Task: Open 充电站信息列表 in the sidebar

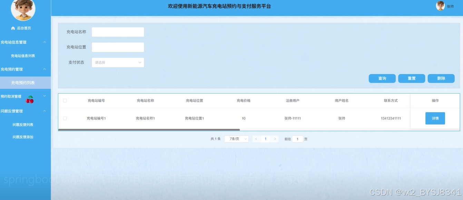Action: click(x=23, y=56)
